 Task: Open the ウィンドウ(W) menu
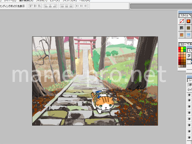(x=69, y=1)
